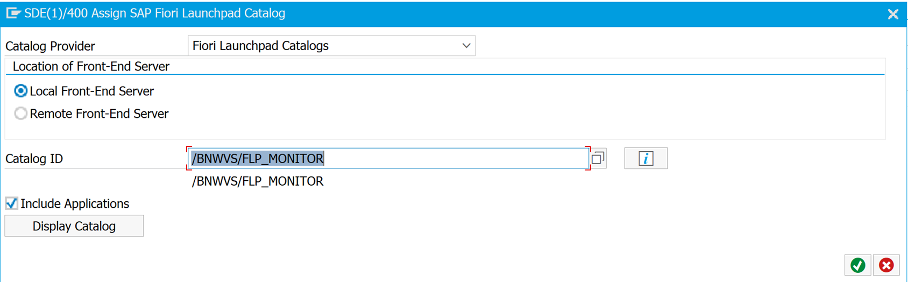Open value help icon beside Catalog ID
Viewport: 908px width, 282px height.
(598, 158)
